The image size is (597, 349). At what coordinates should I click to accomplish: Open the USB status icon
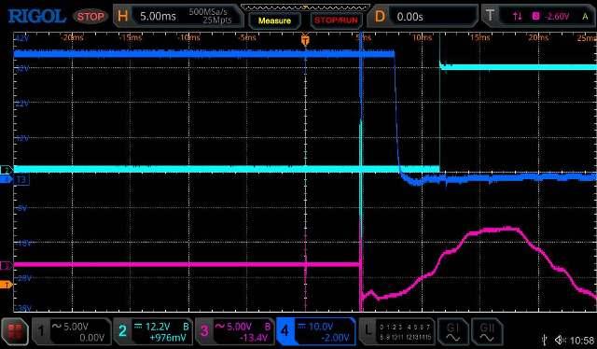545,340
